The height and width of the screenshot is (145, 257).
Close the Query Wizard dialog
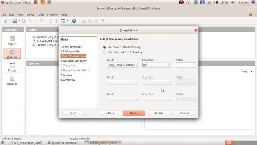196,30
